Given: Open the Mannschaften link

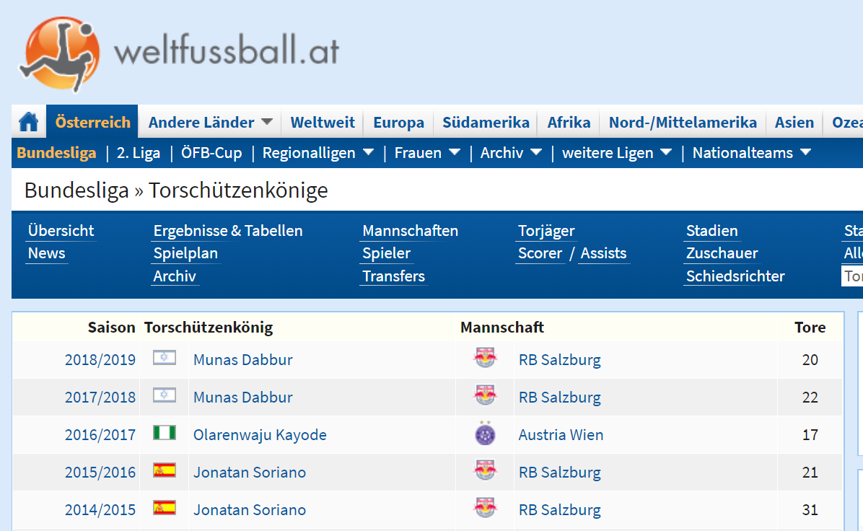Looking at the screenshot, I should [x=410, y=231].
